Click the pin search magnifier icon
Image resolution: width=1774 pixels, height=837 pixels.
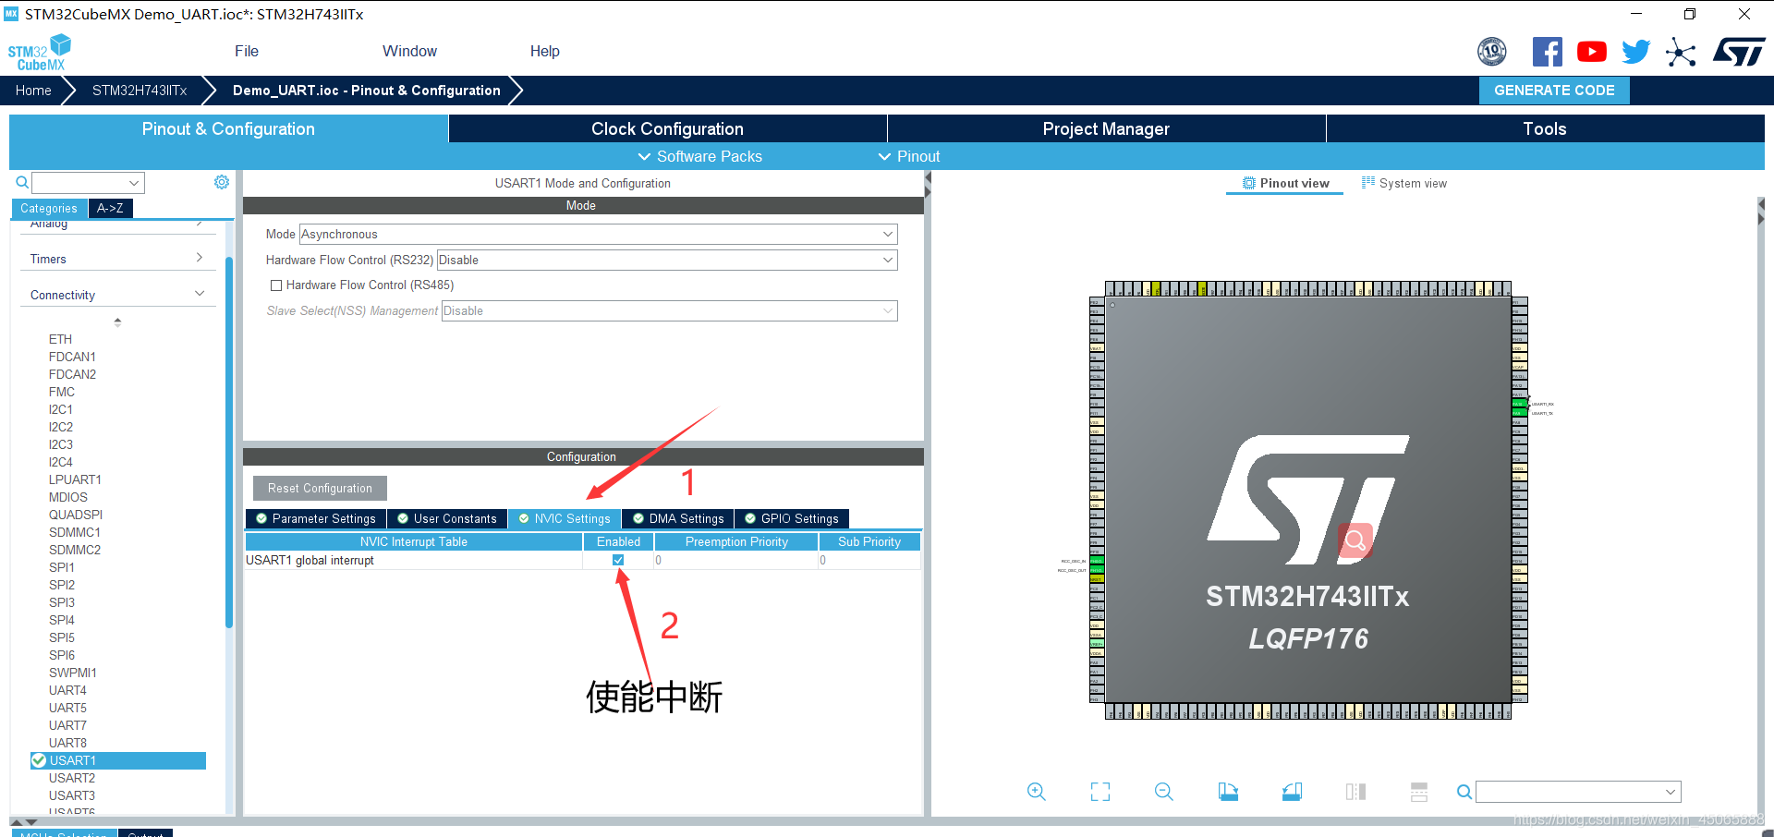click(1464, 792)
